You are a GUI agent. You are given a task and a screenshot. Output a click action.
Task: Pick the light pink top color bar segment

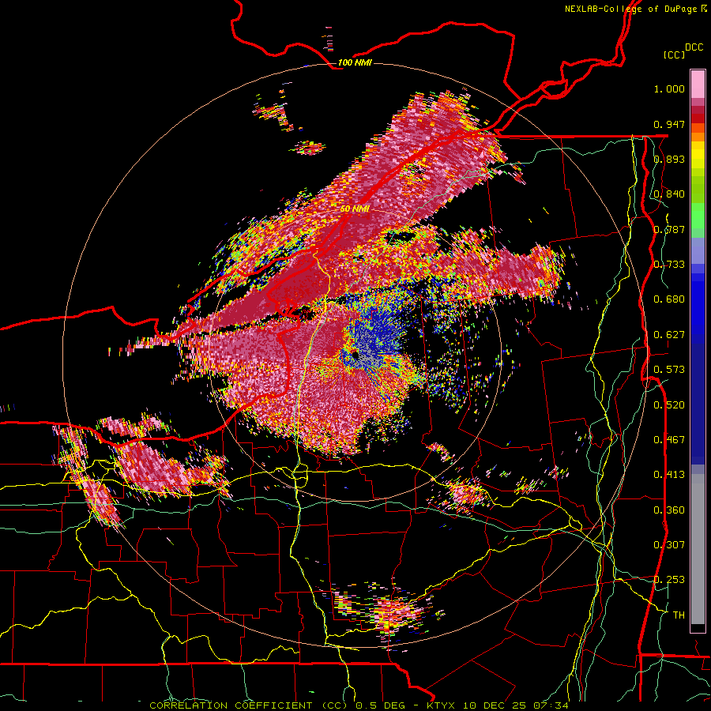698,84
